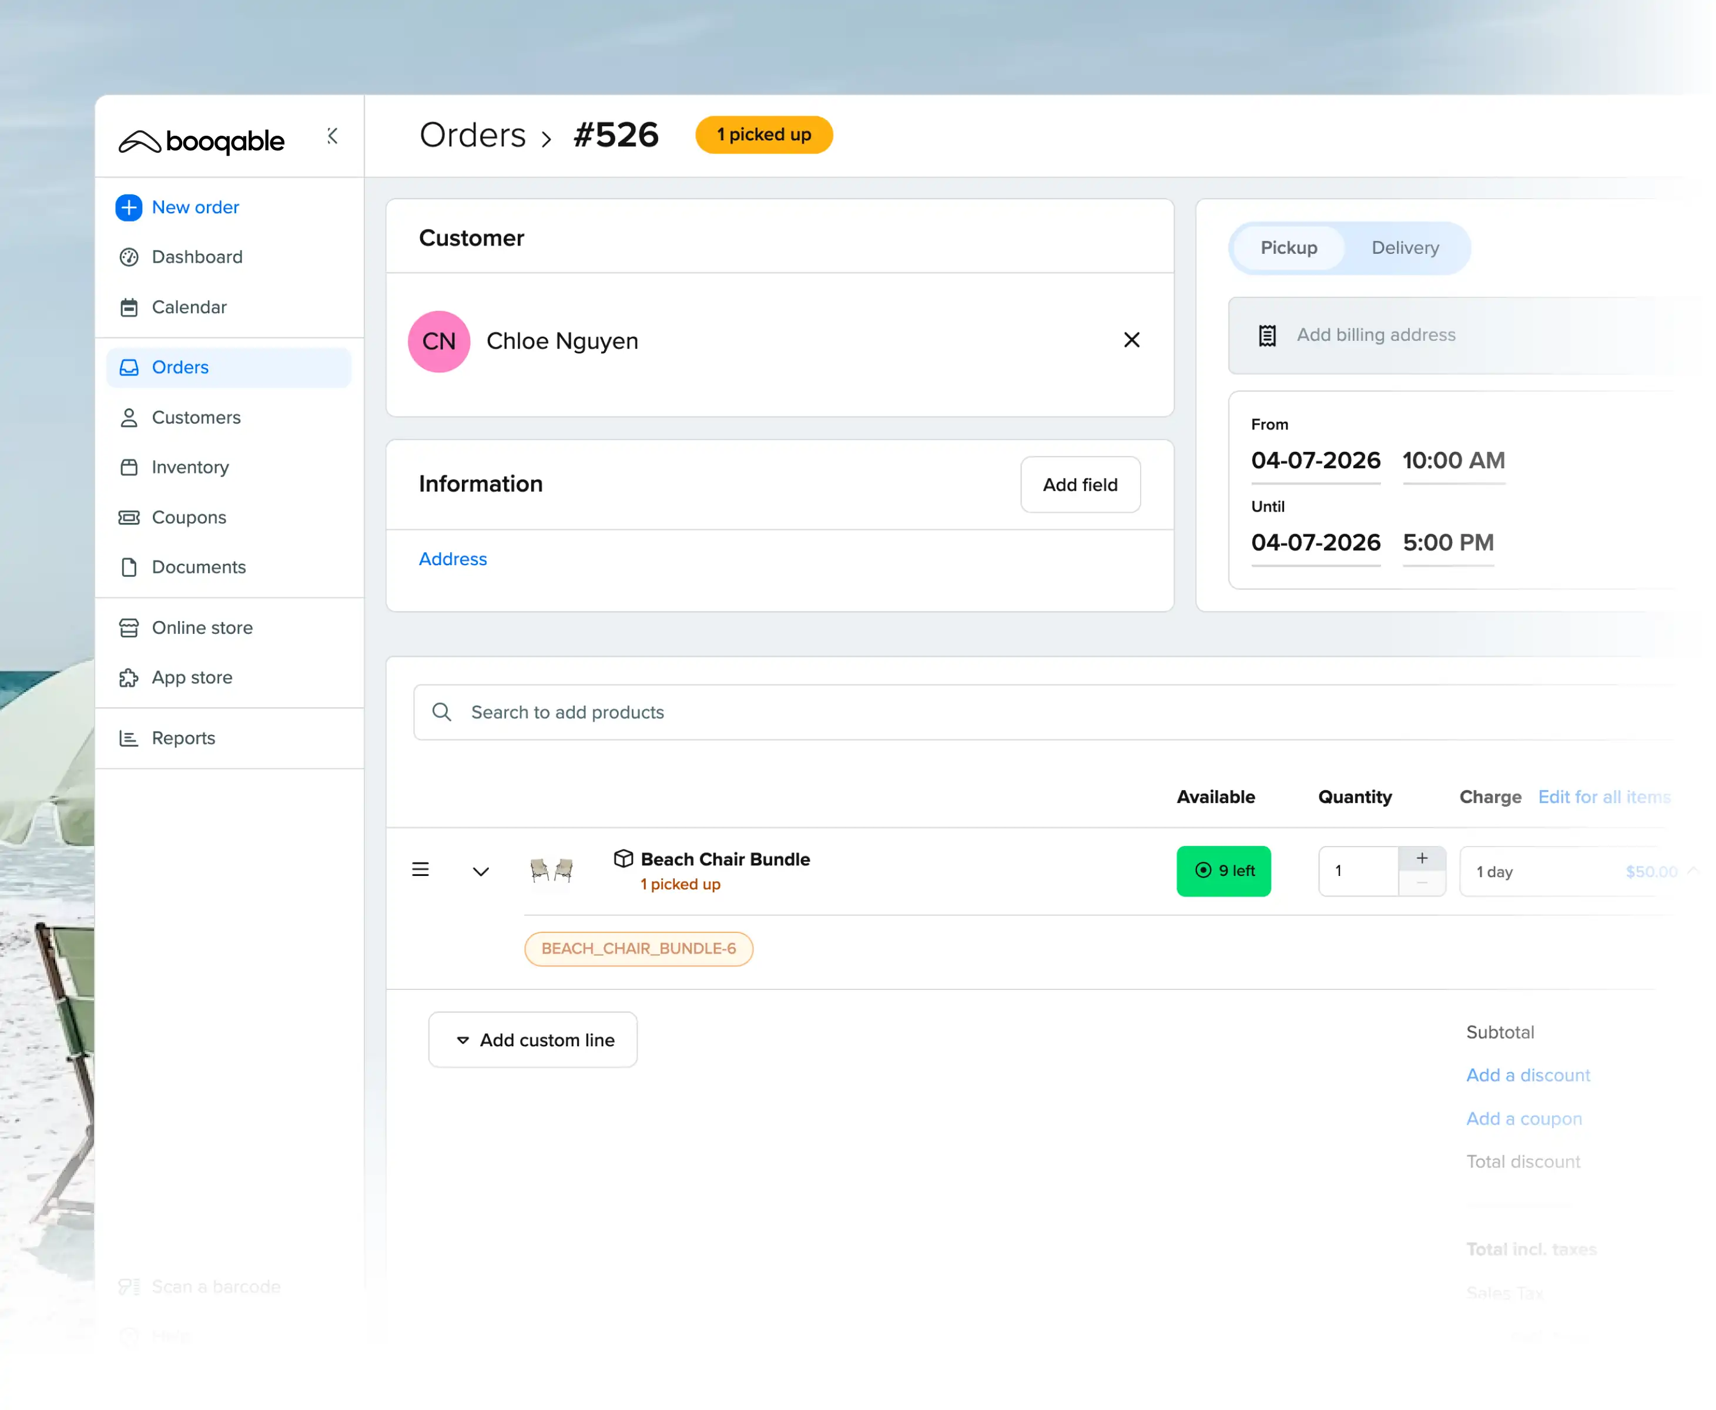Click the Address link under Information
Screen dimensions: 1716x1410
tap(453, 559)
